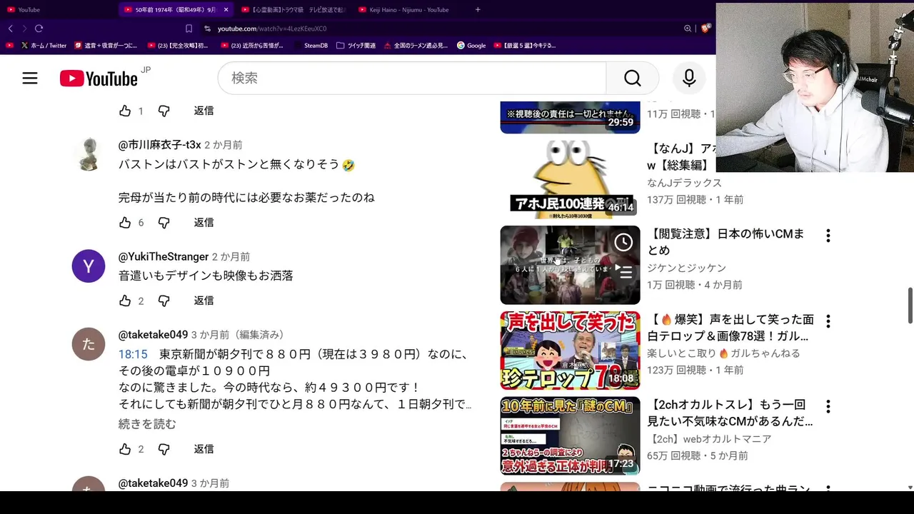Click the brown た avatar beside the 18:15 comment

[x=89, y=344]
